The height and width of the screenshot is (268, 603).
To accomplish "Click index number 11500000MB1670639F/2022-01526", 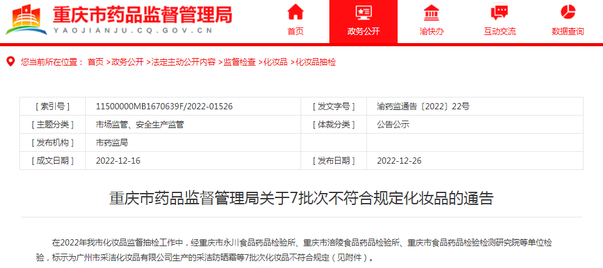I will tap(164, 107).
